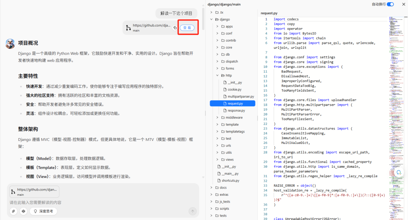Click the folder icon of scripts

(217, 209)
